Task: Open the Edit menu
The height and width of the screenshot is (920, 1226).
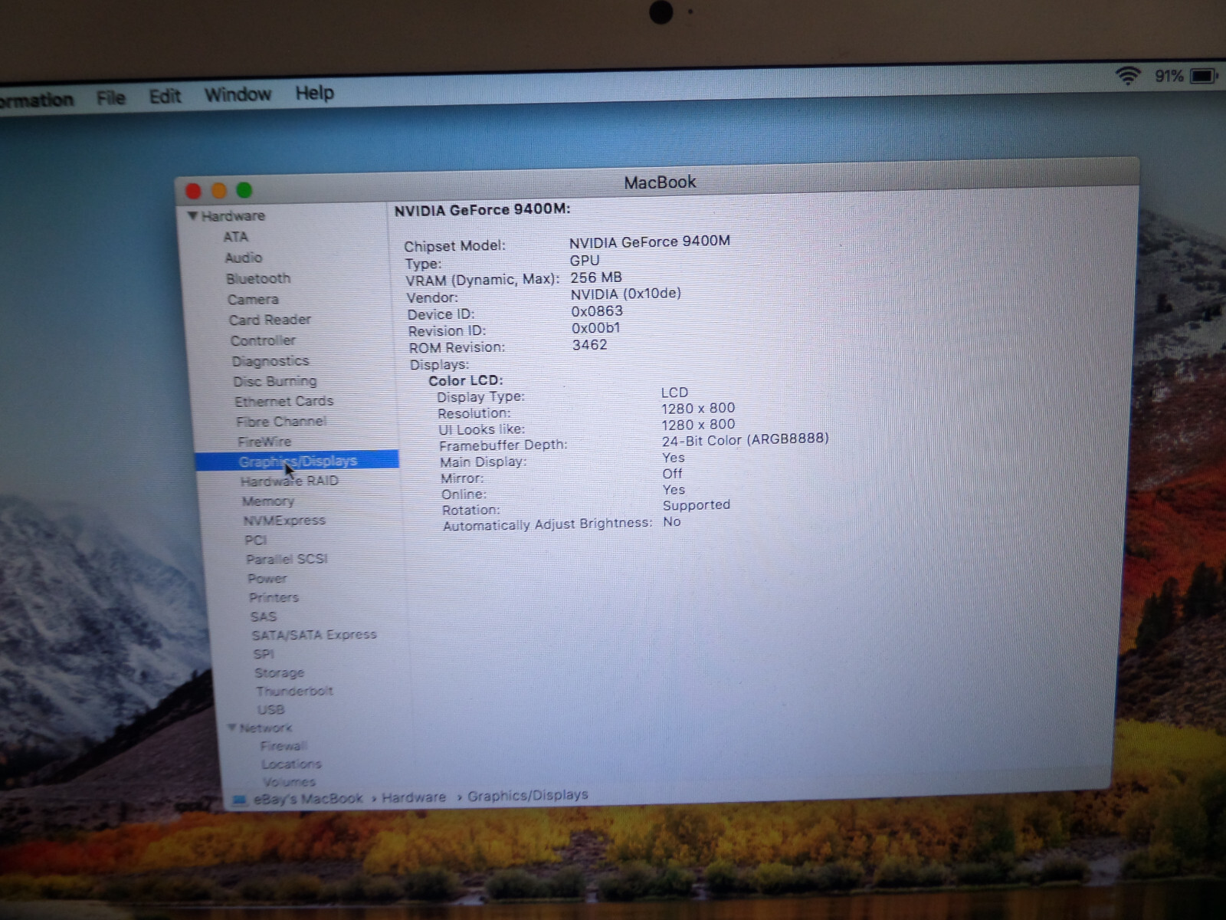Action: tap(165, 96)
